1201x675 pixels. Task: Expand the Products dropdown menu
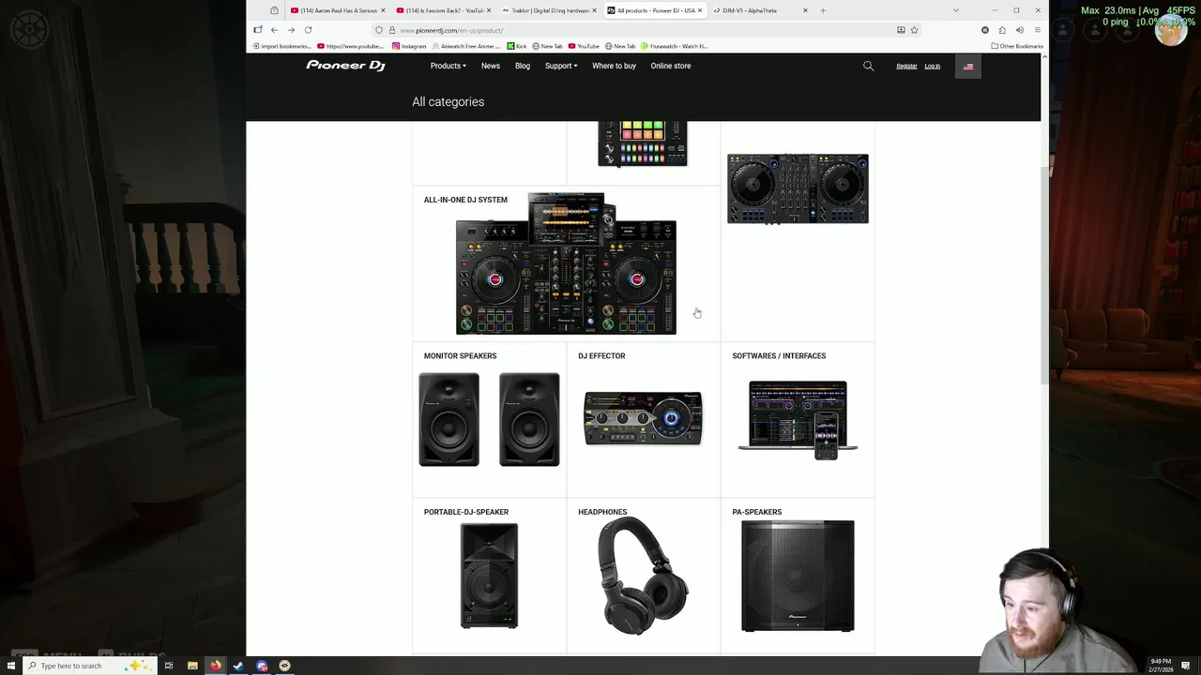[448, 66]
